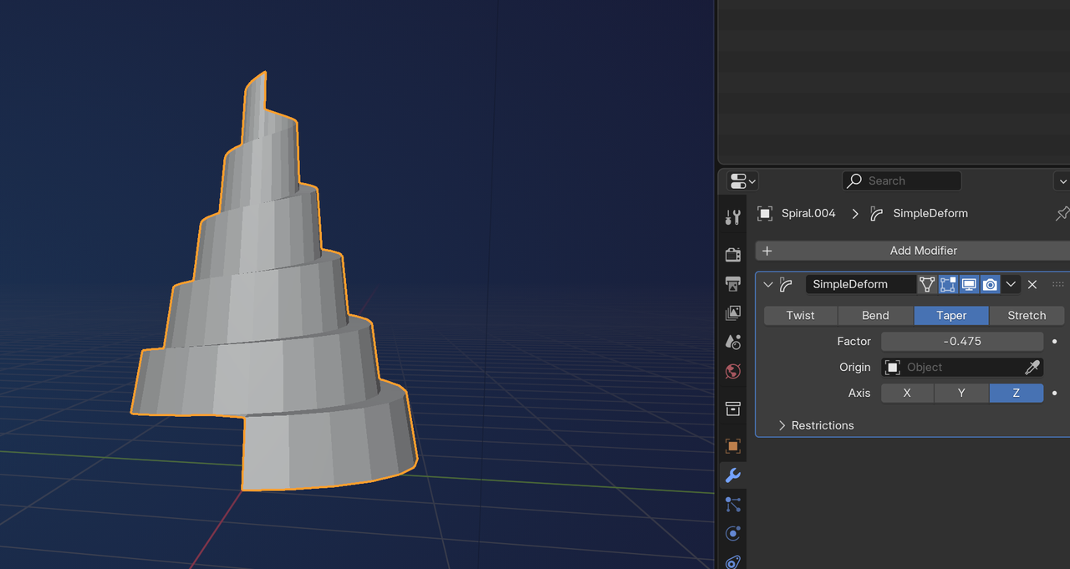Open the Tool settings tab
The image size is (1070, 569).
[x=733, y=216]
